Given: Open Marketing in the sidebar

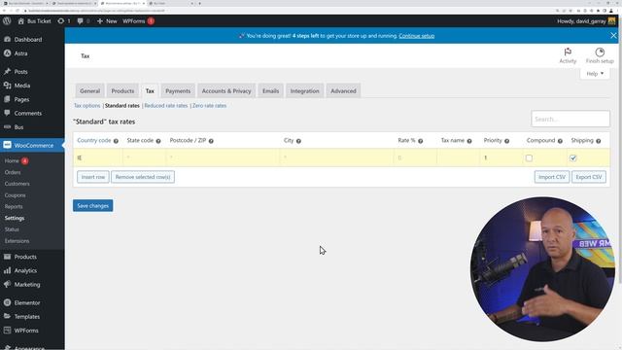Looking at the screenshot, I should (x=27, y=285).
